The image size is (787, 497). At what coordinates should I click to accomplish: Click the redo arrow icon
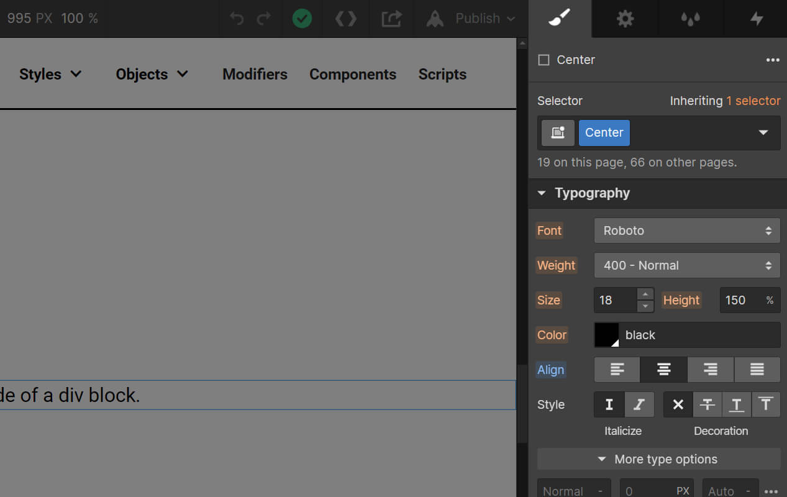264,19
